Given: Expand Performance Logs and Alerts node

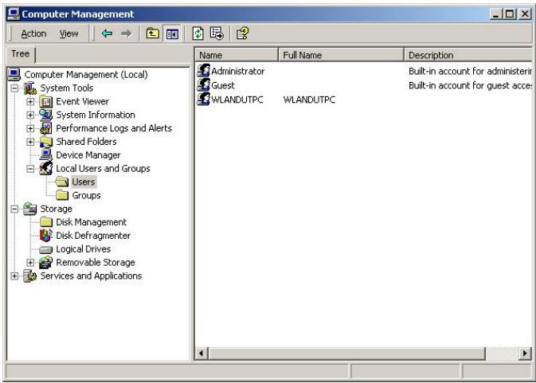Looking at the screenshot, I should pyautogui.click(x=30, y=128).
